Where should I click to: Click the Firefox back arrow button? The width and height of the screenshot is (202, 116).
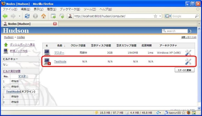pyautogui.click(x=5, y=16)
